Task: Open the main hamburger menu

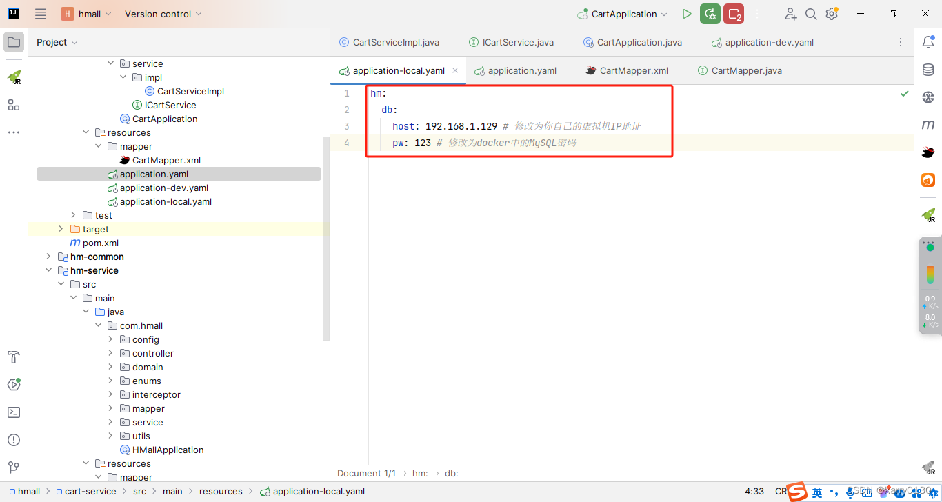Action: point(40,13)
